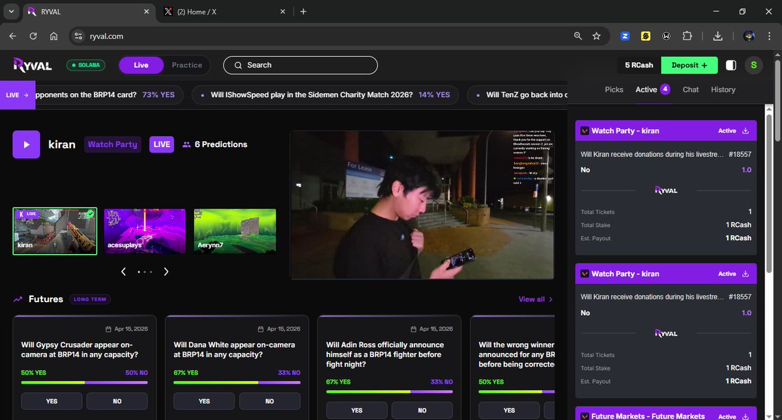Show next streamer thumbnails with right chevron
782x420 pixels.
coord(166,272)
